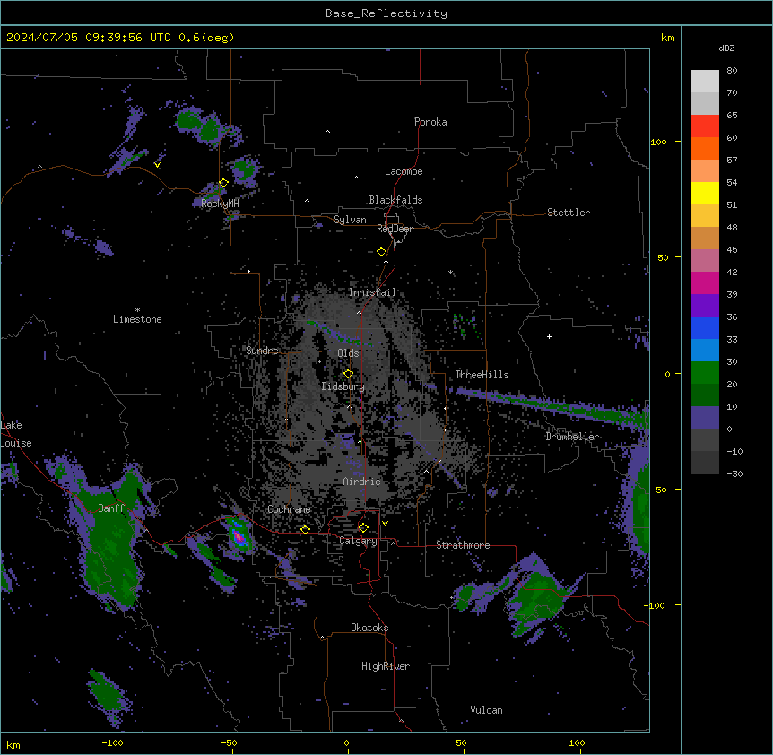The width and height of the screenshot is (773, 755).
Task: Click the Okotoks town label
Action: click(x=369, y=628)
